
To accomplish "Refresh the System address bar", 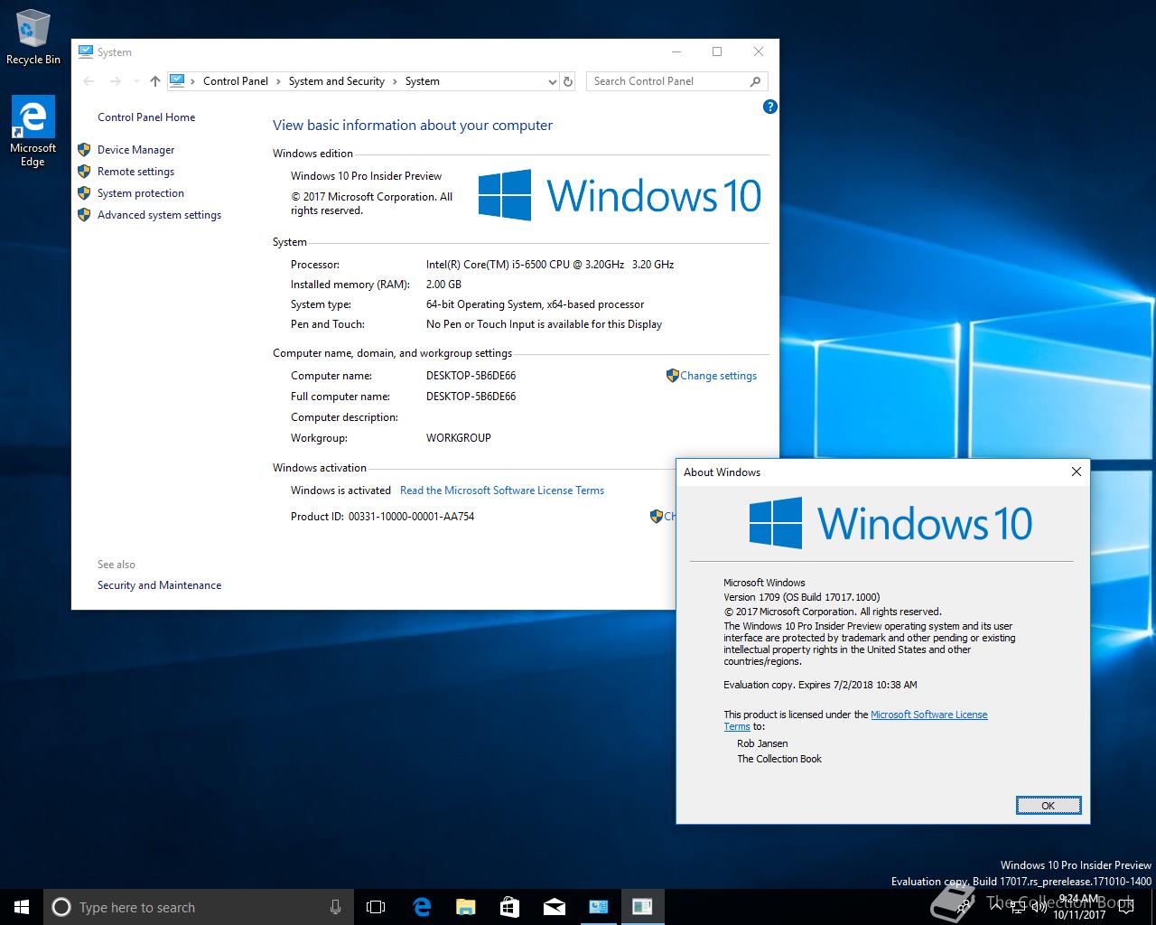I will [568, 81].
